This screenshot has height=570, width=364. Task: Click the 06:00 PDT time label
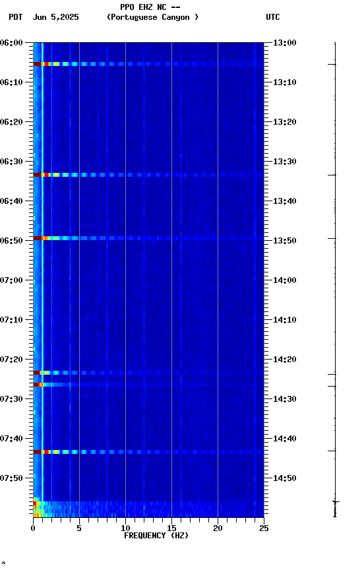[x=11, y=43]
